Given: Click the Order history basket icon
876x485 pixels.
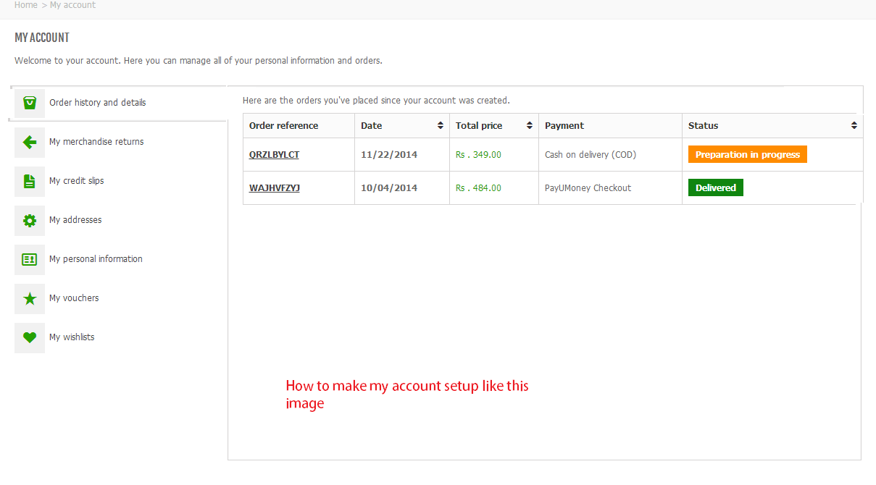Looking at the screenshot, I should [x=30, y=103].
